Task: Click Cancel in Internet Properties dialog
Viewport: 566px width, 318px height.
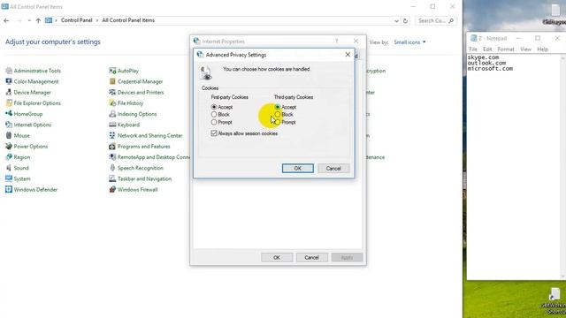Action: tap(311, 257)
